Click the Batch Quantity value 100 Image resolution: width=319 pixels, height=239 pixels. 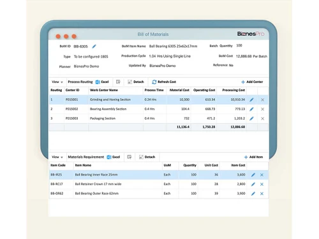[239, 45]
